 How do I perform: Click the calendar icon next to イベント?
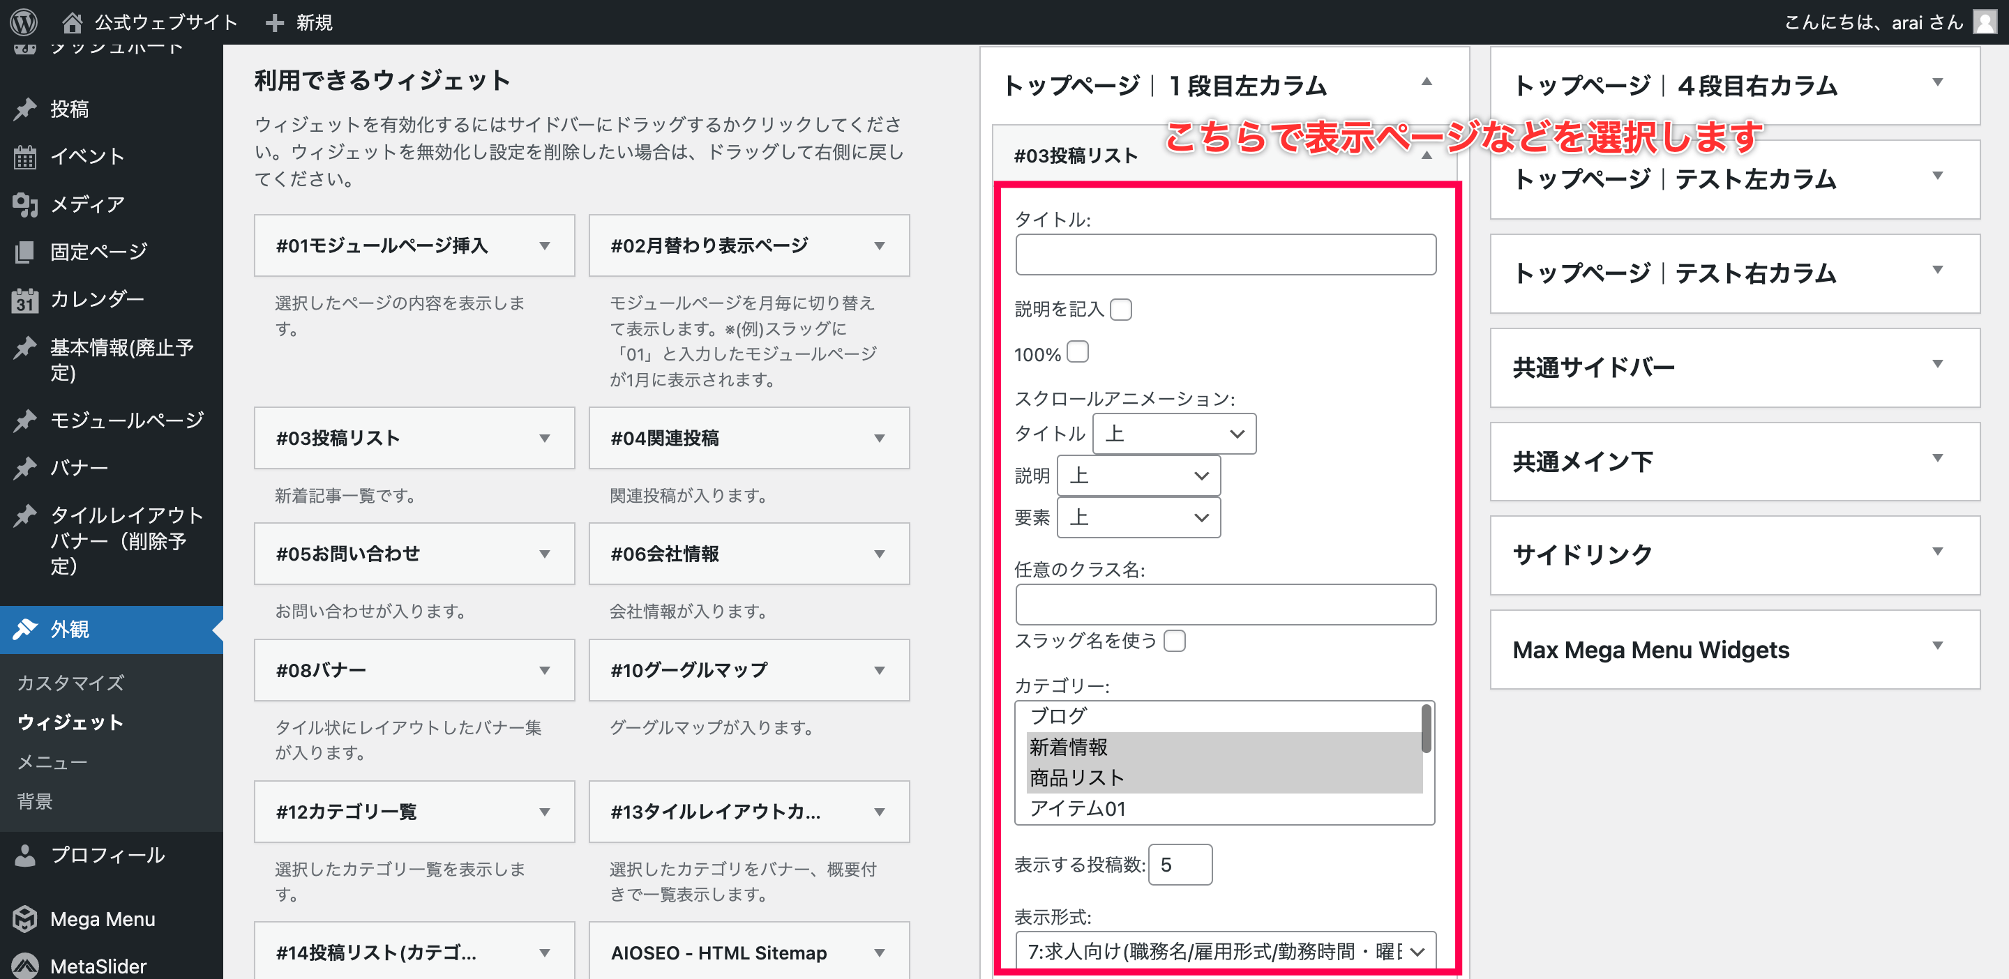[x=25, y=157]
